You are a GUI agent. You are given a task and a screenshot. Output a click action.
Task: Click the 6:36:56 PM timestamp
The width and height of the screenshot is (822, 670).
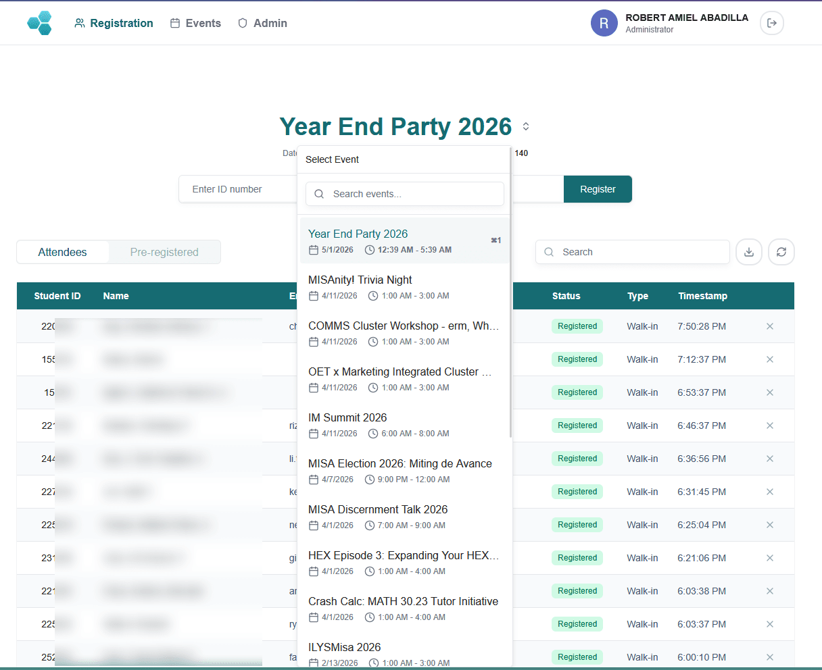point(702,459)
